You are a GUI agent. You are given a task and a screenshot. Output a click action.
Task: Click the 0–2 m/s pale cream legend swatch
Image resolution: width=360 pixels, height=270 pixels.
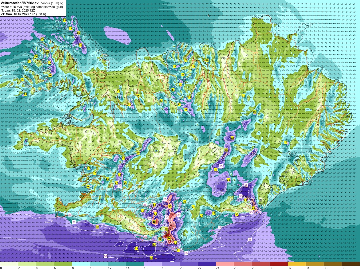(9, 264)
